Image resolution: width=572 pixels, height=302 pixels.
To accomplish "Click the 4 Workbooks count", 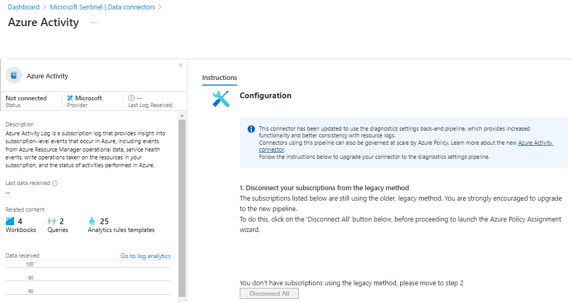I will 20,222.
